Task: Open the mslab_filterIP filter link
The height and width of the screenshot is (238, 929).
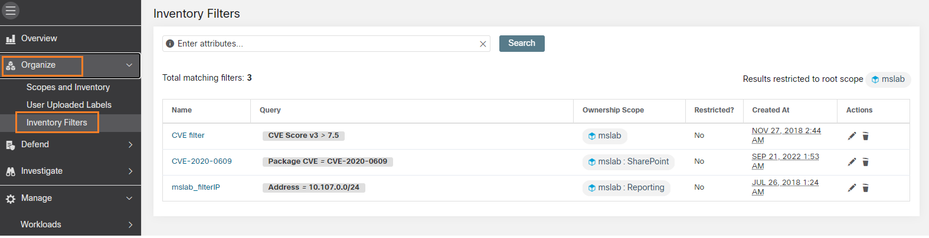Action: tap(196, 187)
